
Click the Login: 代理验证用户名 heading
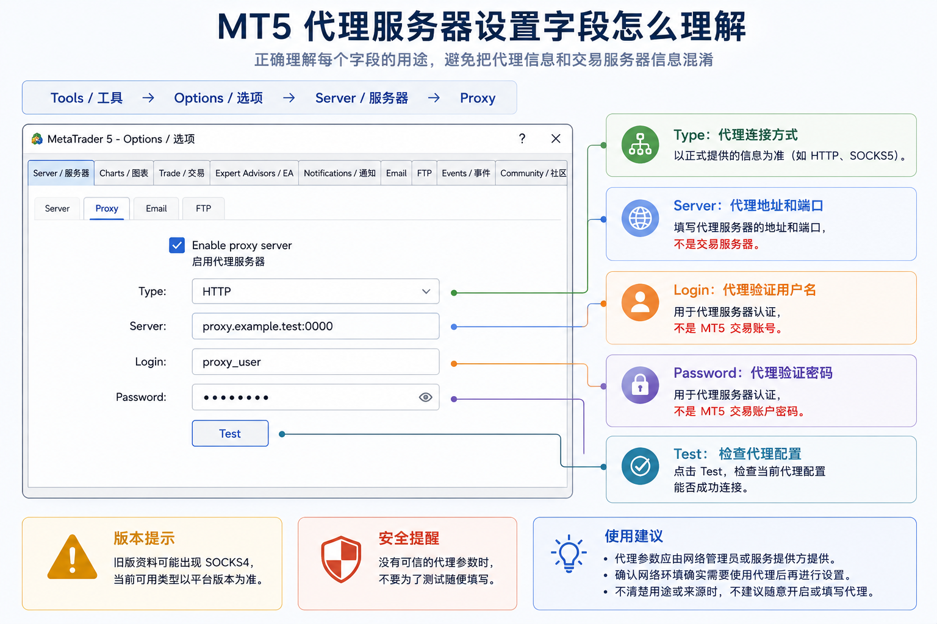(745, 290)
